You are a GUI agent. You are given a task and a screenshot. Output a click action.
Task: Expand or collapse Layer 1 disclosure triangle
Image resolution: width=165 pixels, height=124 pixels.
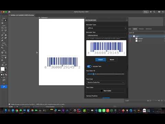132,36
